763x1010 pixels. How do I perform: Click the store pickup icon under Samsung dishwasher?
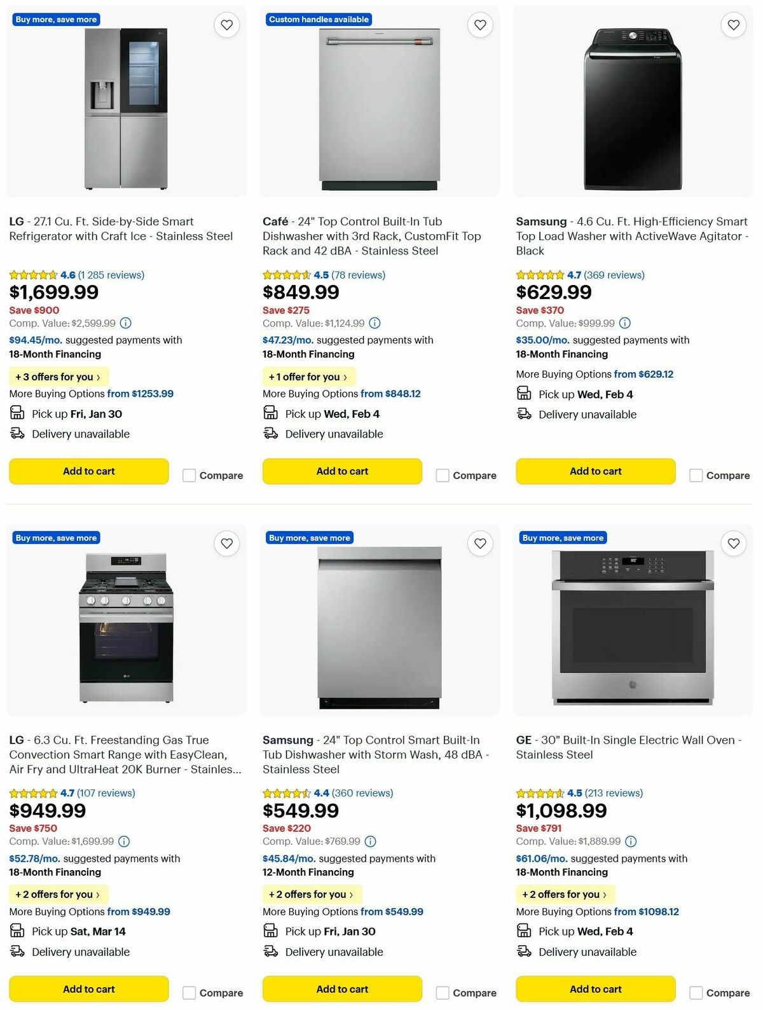271,931
